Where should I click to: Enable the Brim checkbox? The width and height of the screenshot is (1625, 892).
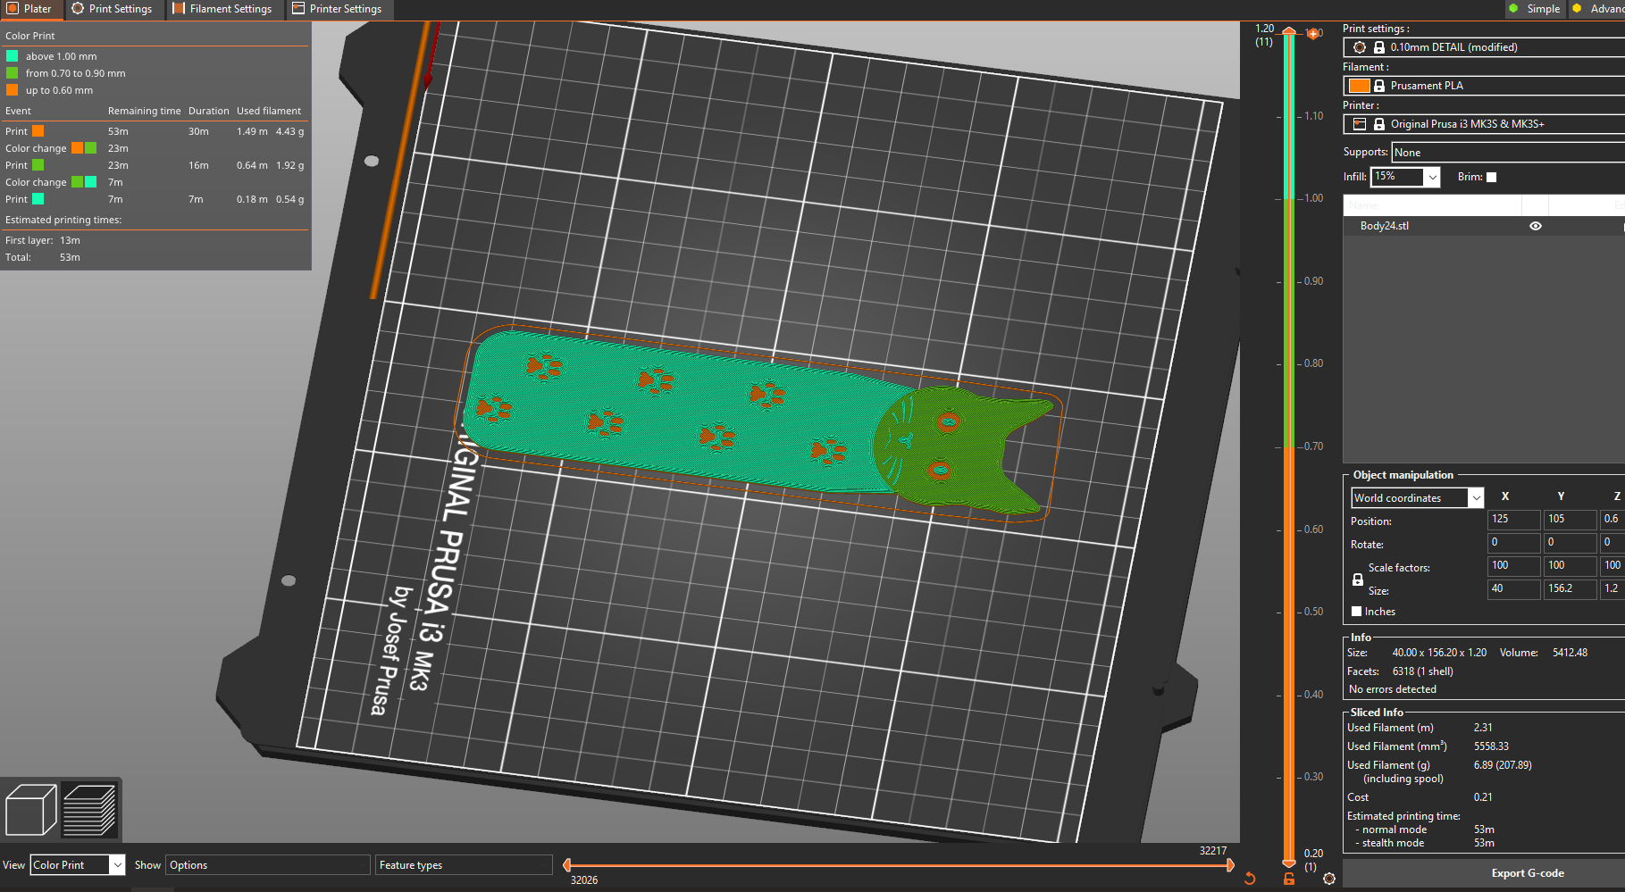point(1491,177)
